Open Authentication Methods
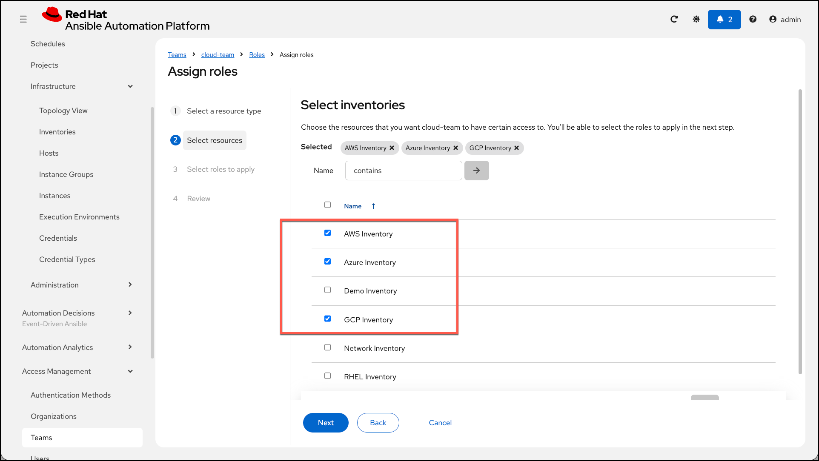This screenshot has height=461, width=819. [x=71, y=395]
